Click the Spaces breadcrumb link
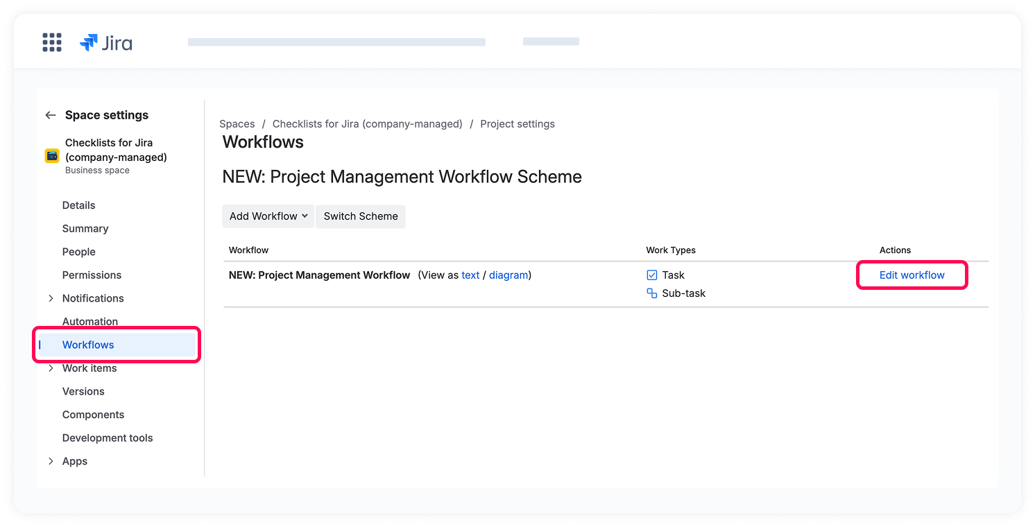This screenshot has width=1035, height=527. tap(237, 124)
